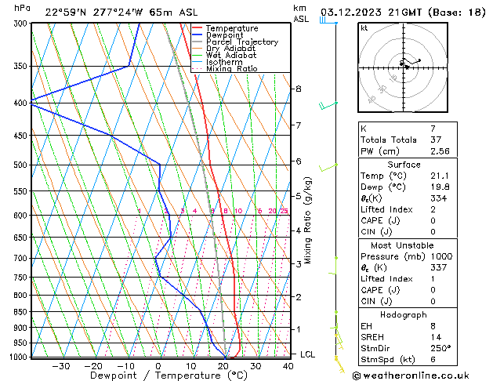Click the weatheronline.co.uk copyright text

click(411, 376)
